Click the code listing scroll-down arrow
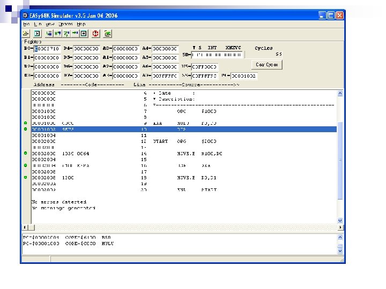Image resolution: width=386 pixels, height=289 pixels. point(339,220)
